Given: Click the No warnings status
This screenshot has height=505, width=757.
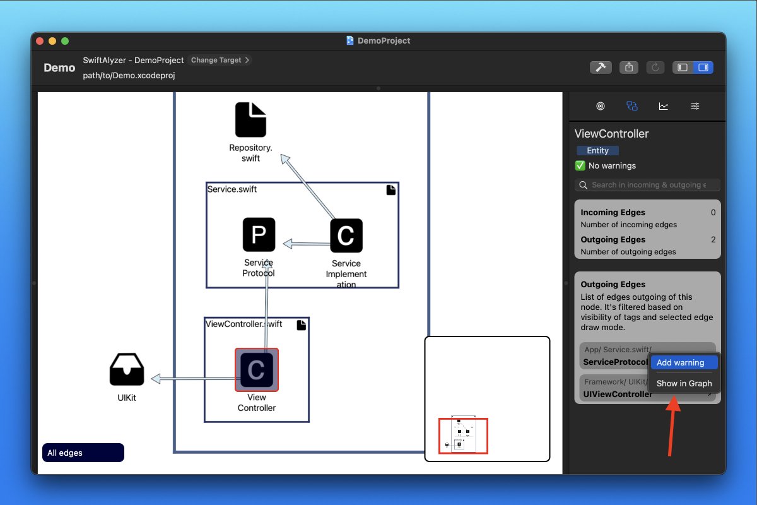Looking at the screenshot, I should tap(606, 165).
